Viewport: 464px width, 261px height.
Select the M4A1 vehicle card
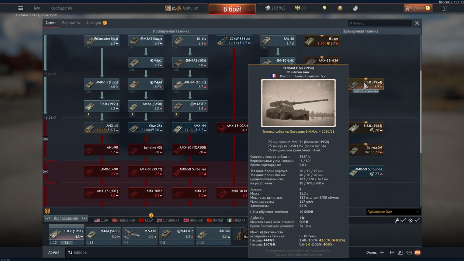(x=146, y=62)
